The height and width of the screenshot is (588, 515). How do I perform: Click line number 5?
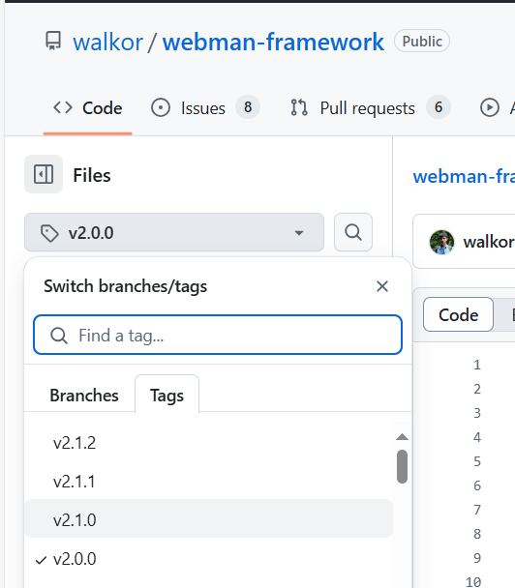[476, 461]
